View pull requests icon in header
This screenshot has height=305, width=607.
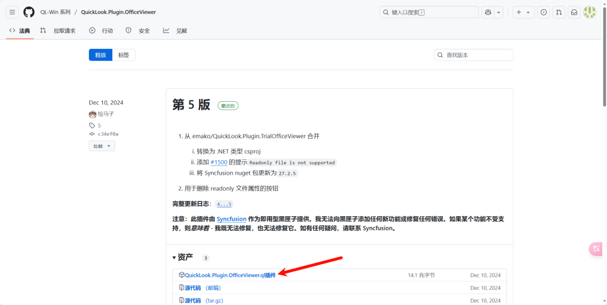pyautogui.click(x=559, y=12)
